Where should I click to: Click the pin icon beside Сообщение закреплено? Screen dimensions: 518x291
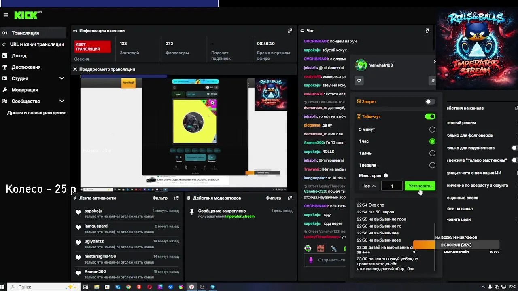point(192,212)
